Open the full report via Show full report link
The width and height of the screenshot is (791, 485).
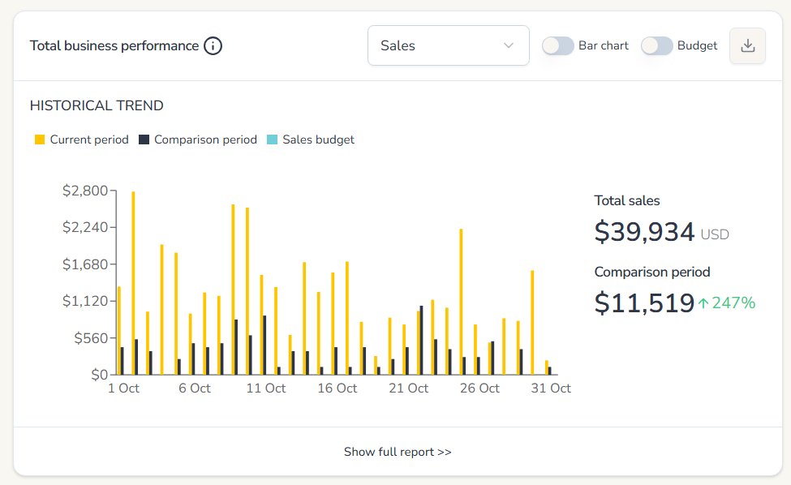point(397,452)
